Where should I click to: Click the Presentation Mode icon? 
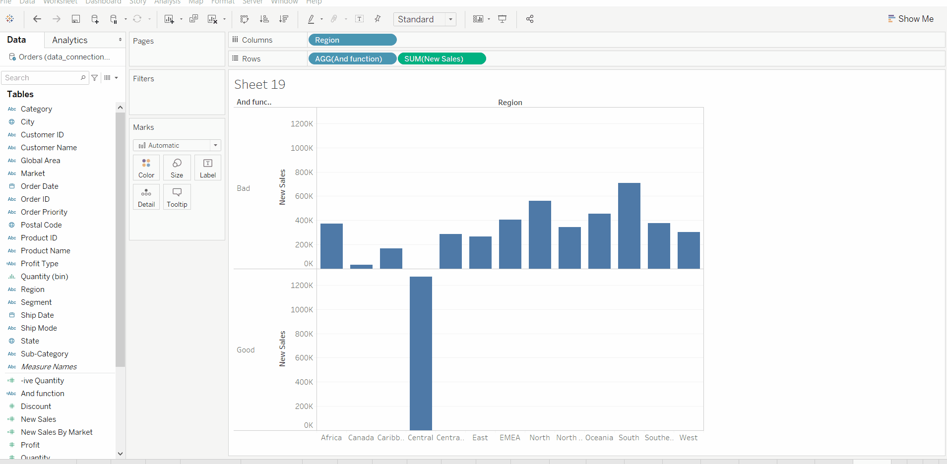coord(503,19)
